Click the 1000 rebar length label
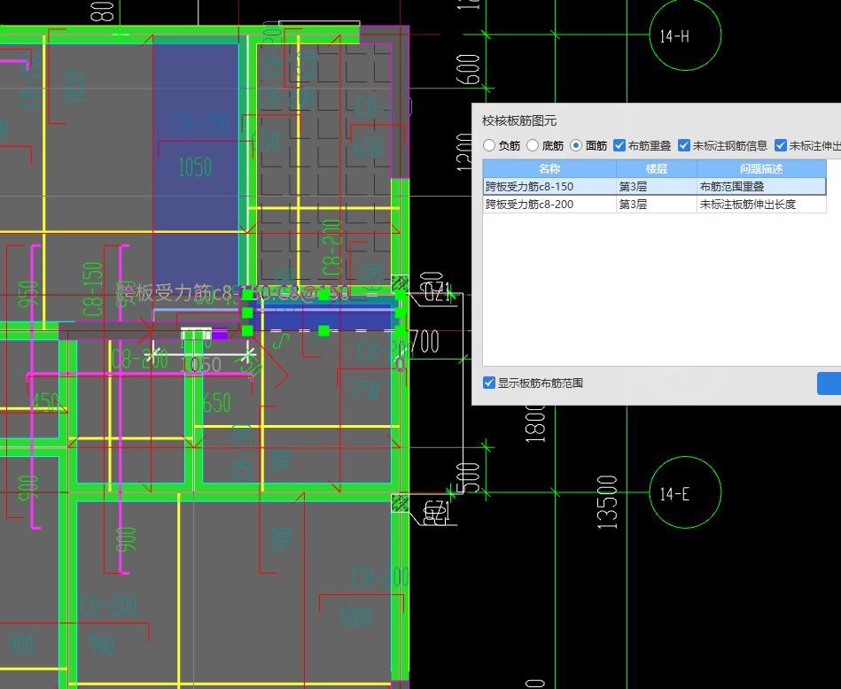Image resolution: width=841 pixels, height=689 pixels. tap(354, 616)
